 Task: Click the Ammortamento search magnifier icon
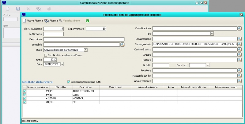pos(239,81)
